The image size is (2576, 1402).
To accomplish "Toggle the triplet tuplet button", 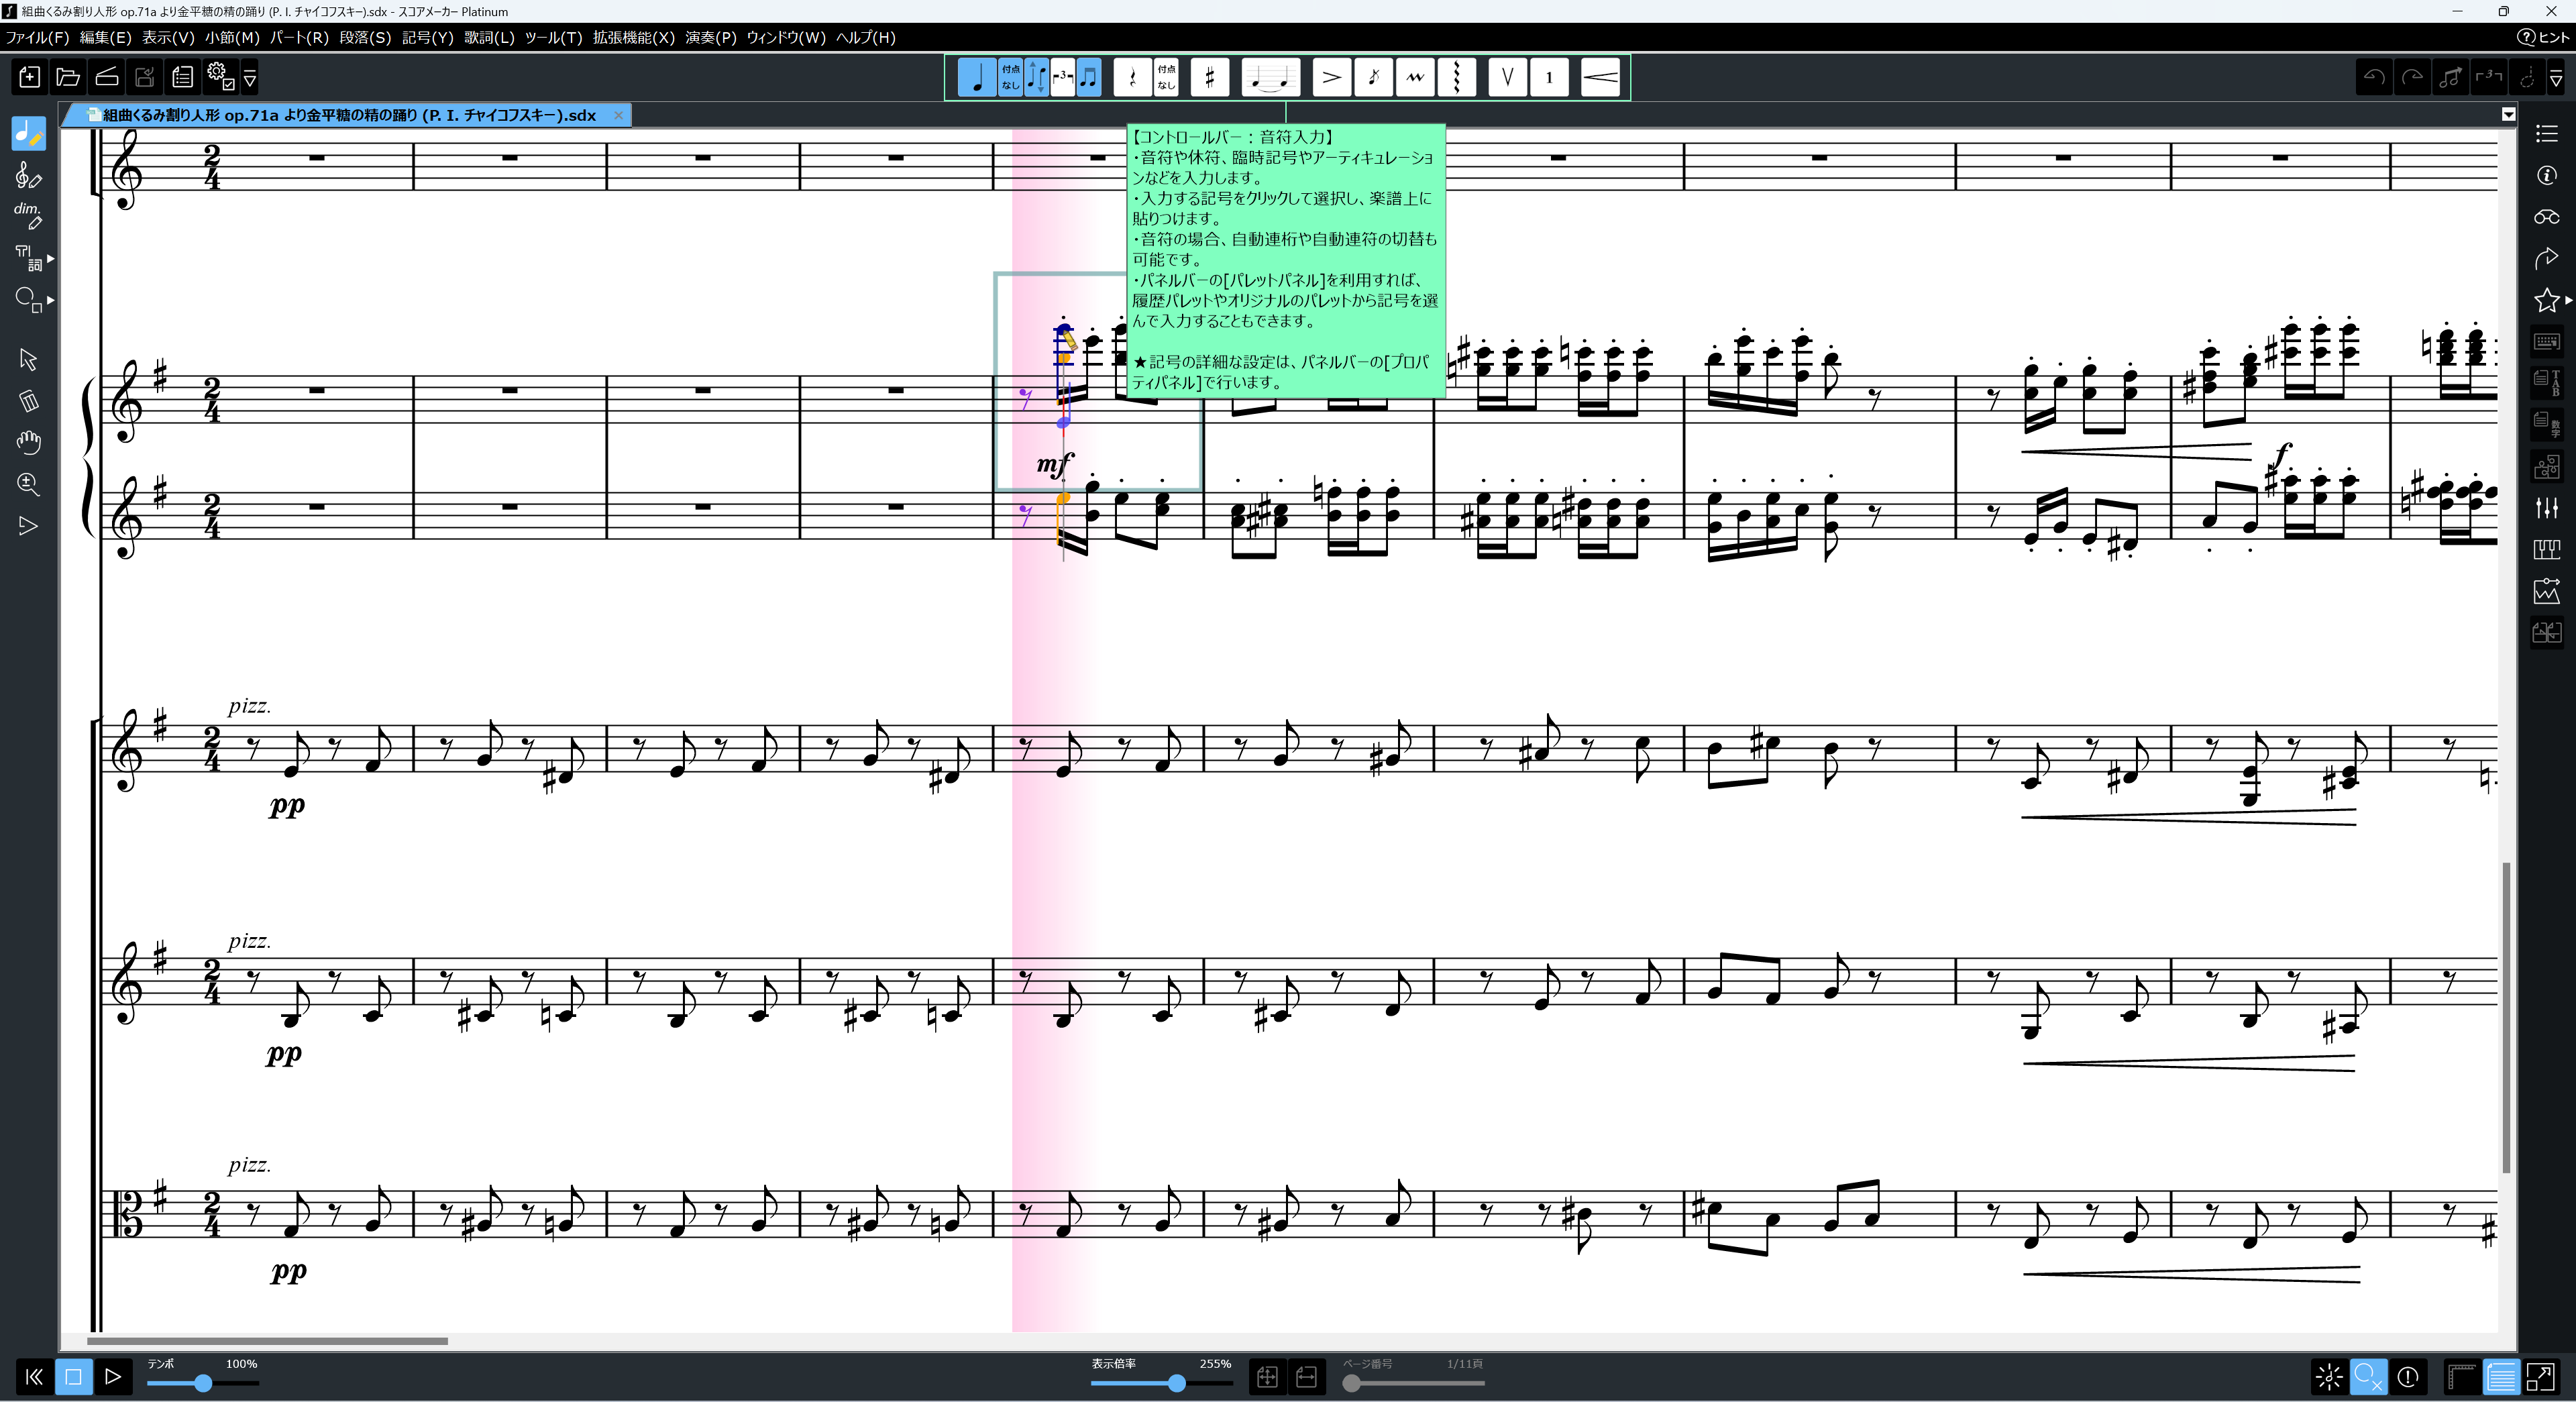I will (x=1063, y=77).
